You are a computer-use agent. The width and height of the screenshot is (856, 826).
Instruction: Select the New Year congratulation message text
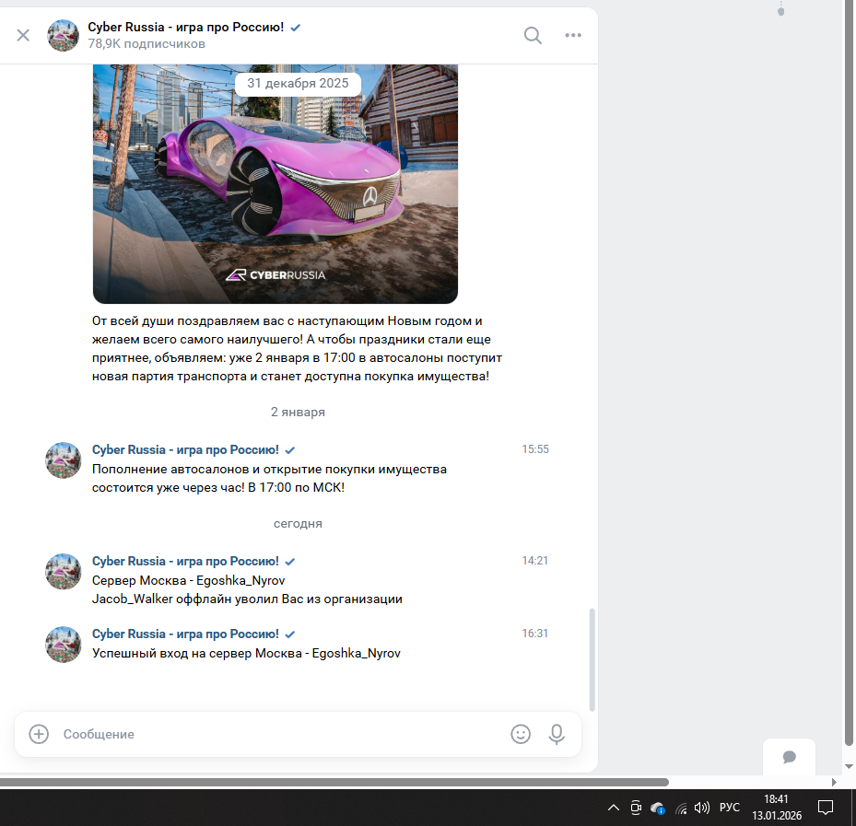click(297, 349)
